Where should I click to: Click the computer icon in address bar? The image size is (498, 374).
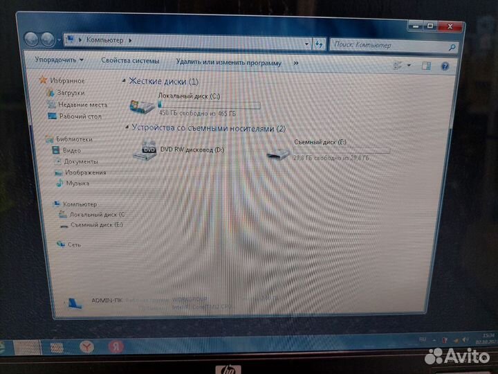[x=71, y=39]
